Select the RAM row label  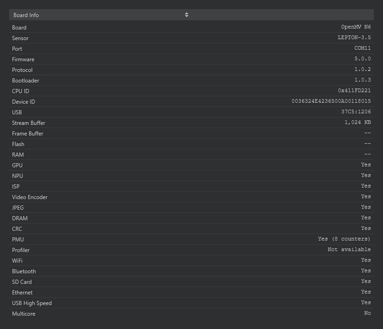coord(18,155)
